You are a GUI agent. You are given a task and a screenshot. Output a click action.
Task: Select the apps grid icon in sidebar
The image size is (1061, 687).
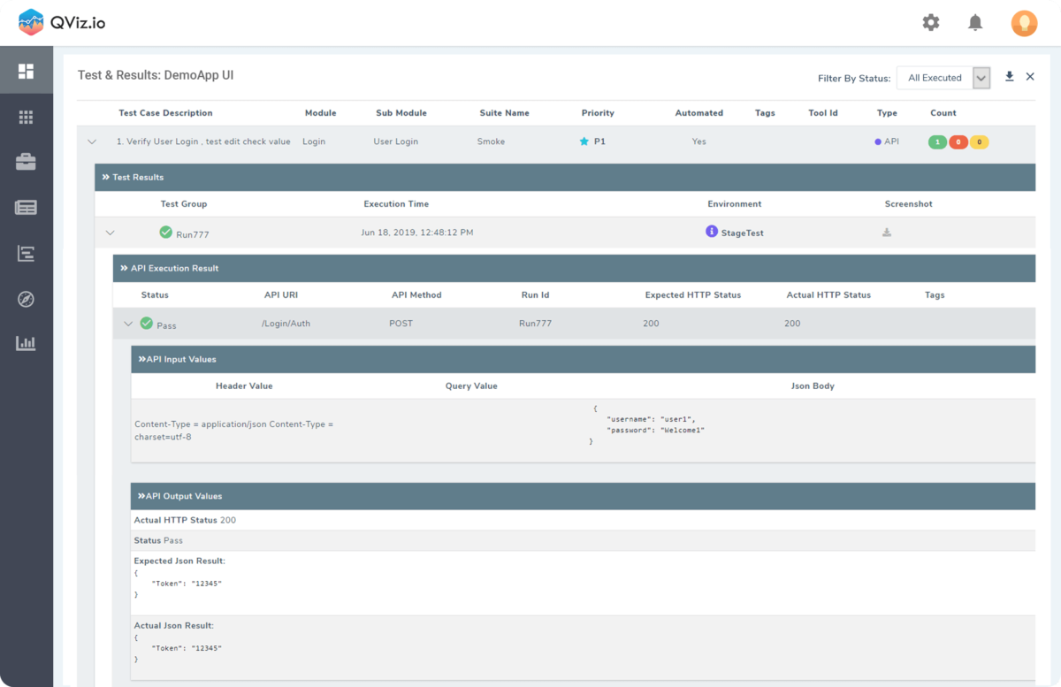tap(27, 116)
